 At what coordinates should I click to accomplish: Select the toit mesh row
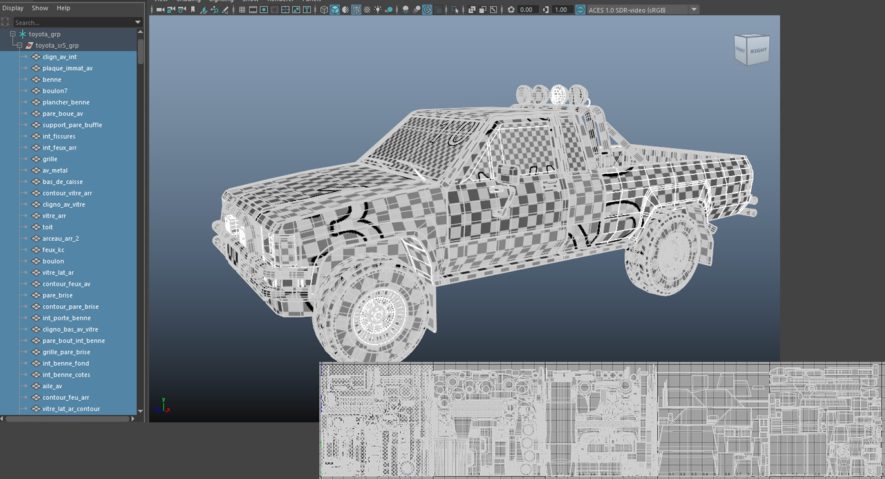pyautogui.click(x=68, y=227)
